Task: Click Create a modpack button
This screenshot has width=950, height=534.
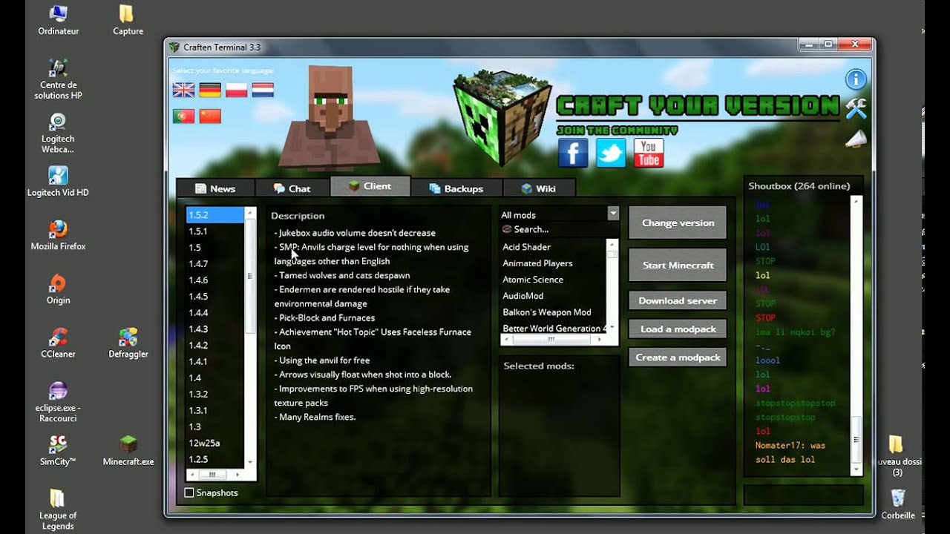Action: coord(678,357)
